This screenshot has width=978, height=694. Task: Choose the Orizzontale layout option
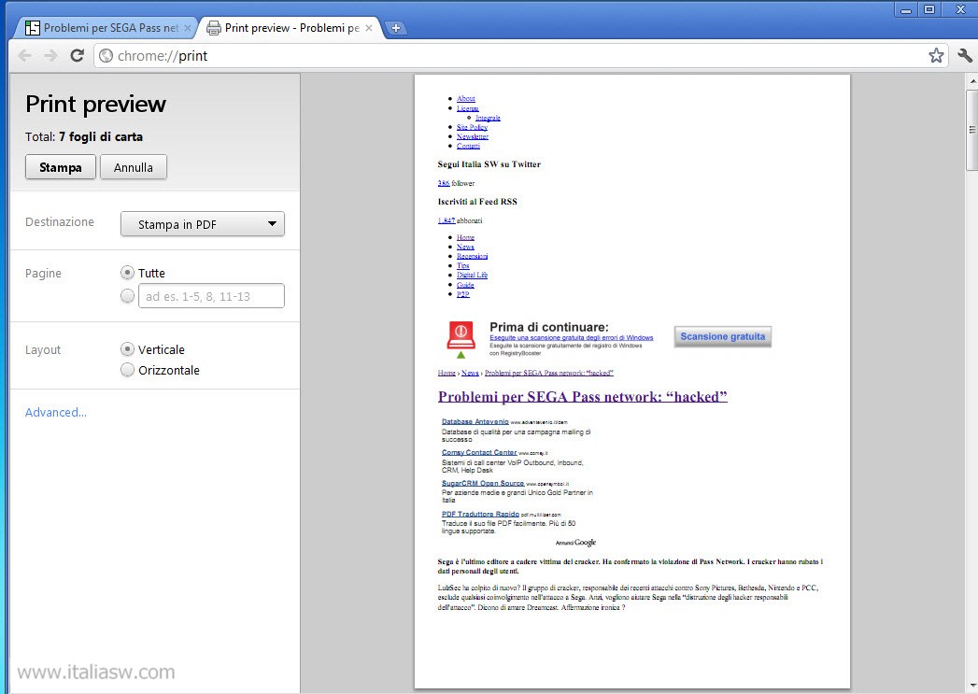pos(127,370)
